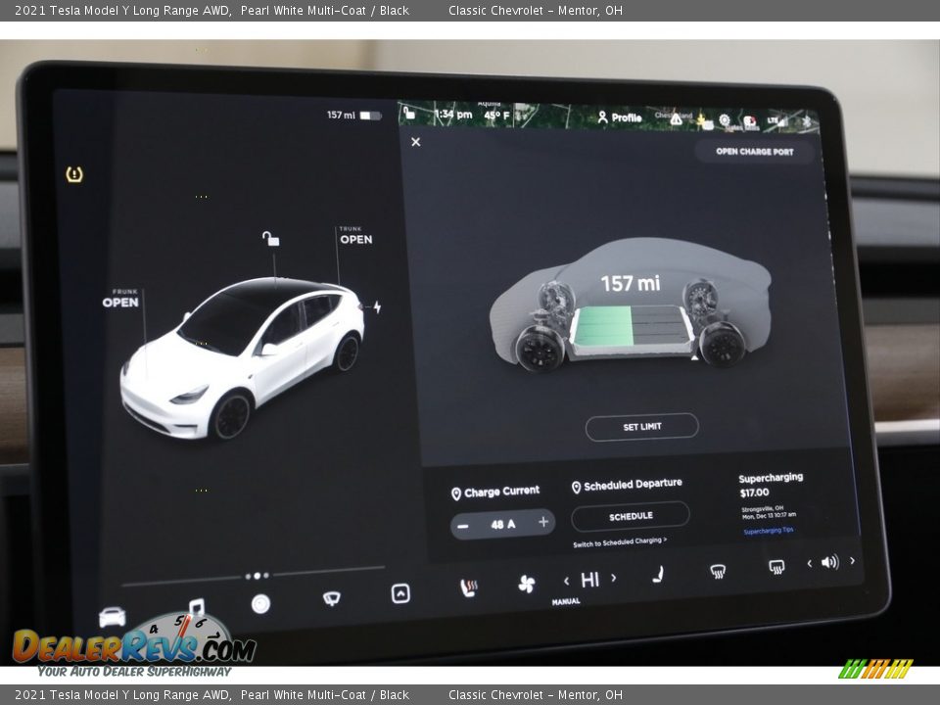Screen dimensions: 940x705
Task: Tap the 45° F outside temperature reading
Action: pyautogui.click(x=496, y=116)
